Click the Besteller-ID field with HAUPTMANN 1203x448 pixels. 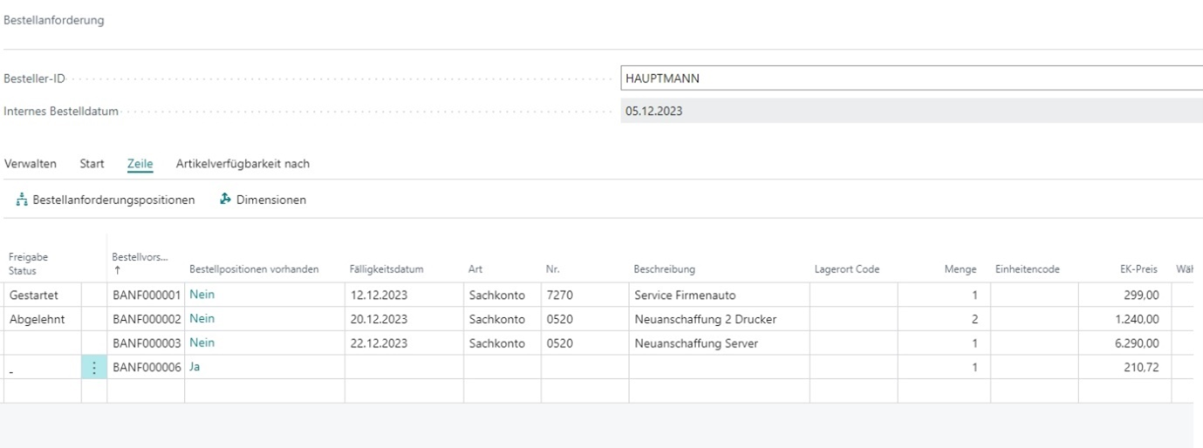(907, 78)
